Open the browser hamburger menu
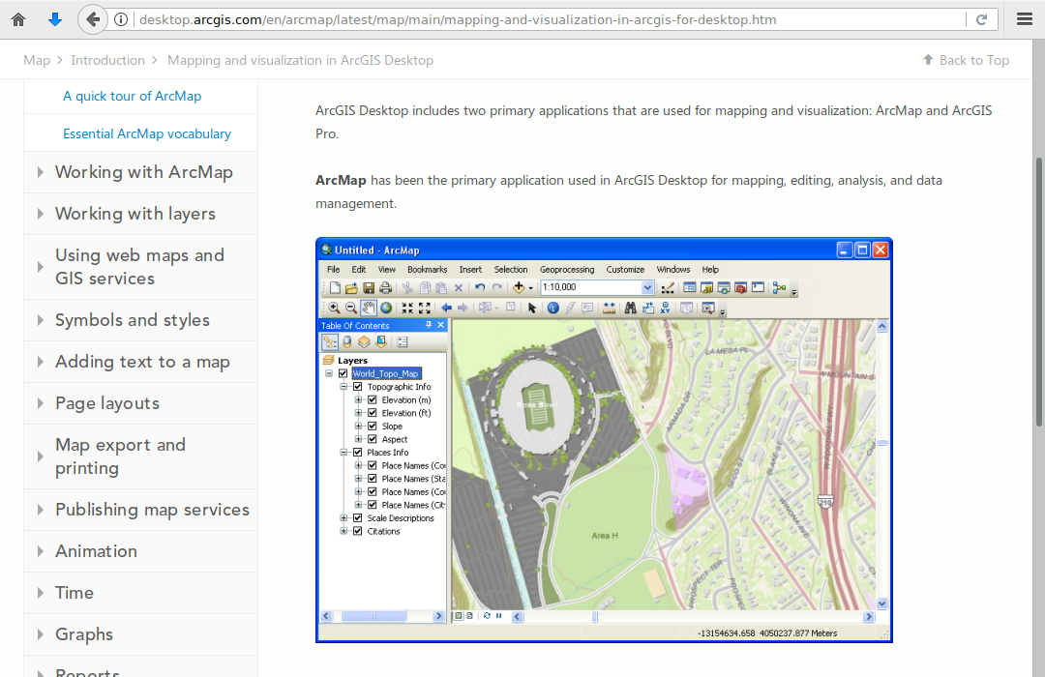Viewport: 1045px width, 677px height. 1025,19
